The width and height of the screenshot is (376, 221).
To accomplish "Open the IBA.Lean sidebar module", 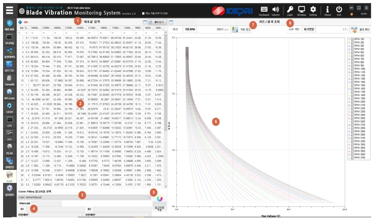I will [x=9, y=94].
